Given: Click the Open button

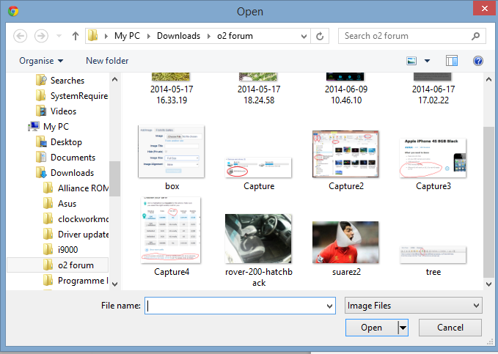Looking at the screenshot, I should pyautogui.click(x=371, y=328).
